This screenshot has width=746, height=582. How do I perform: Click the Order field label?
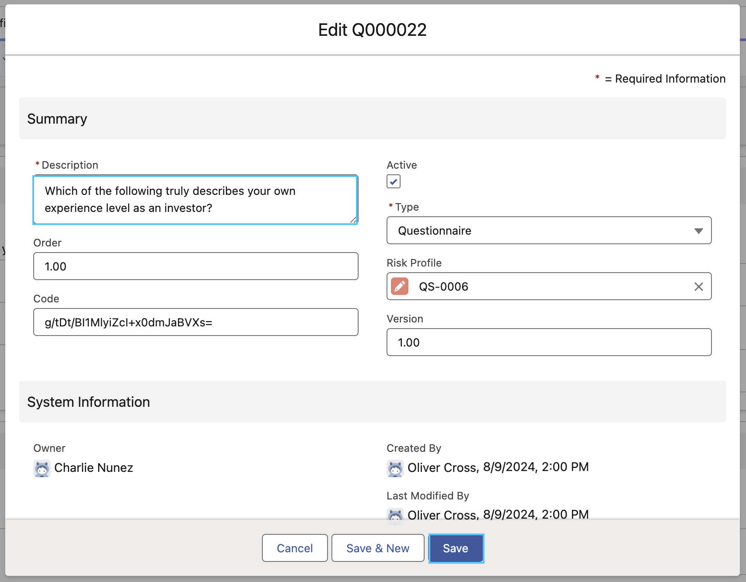(48, 243)
